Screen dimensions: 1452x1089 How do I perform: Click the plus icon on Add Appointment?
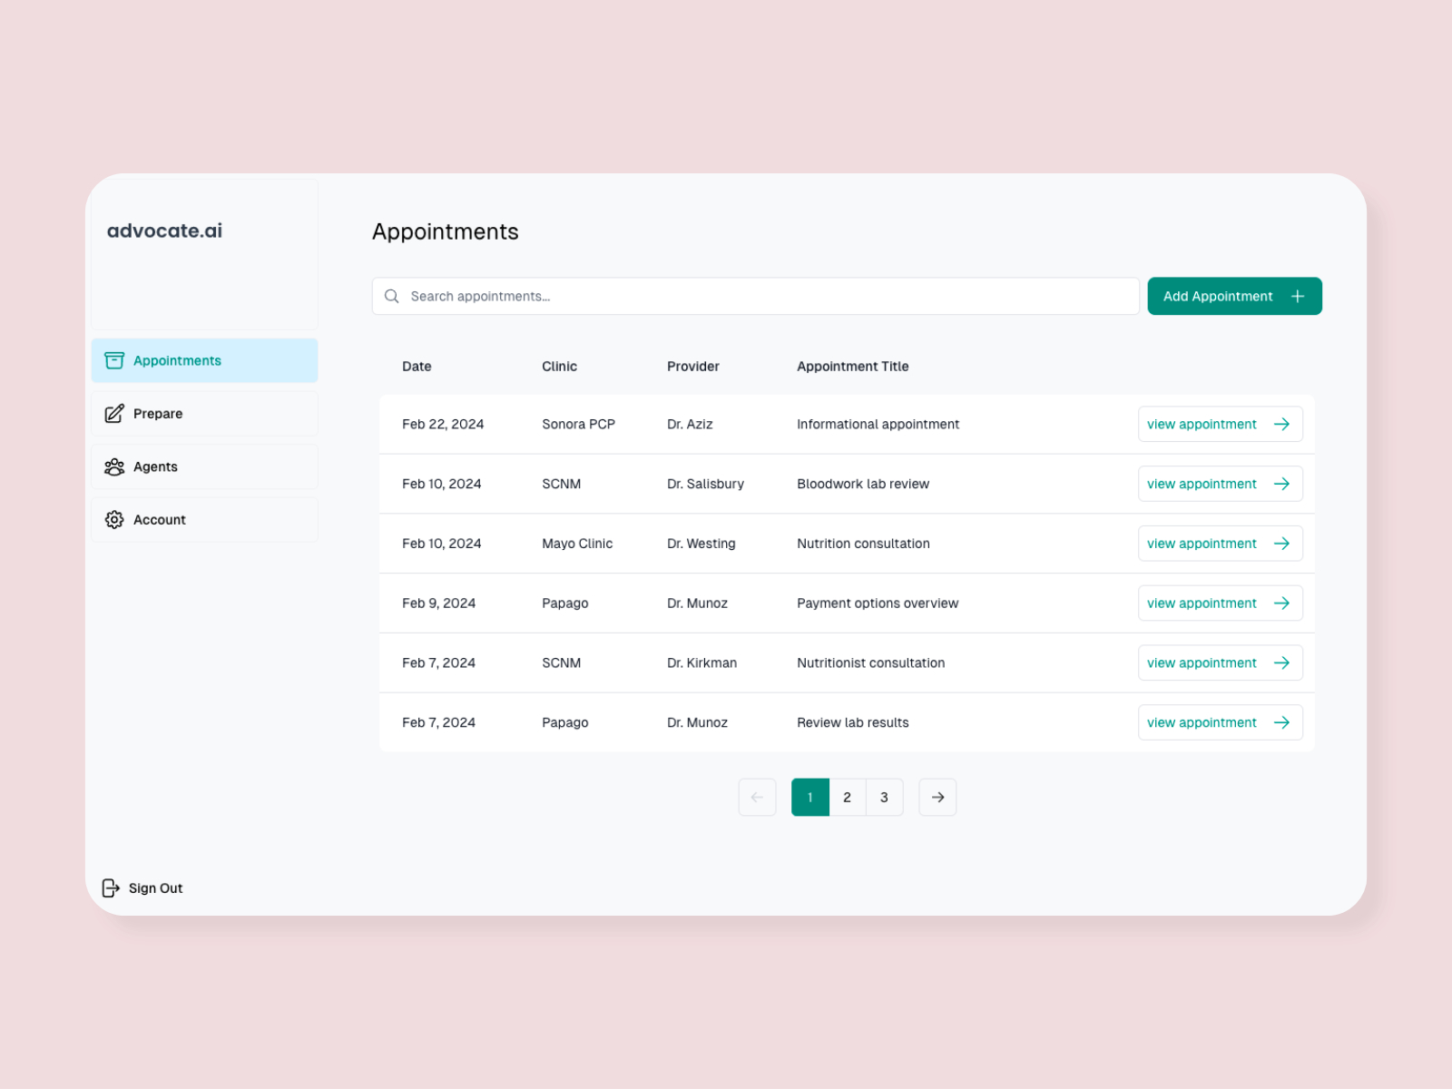1297,296
